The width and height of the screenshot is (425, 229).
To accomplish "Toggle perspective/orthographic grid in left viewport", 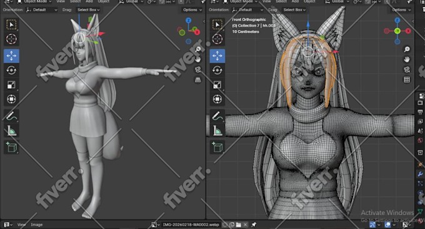I will click(198, 80).
